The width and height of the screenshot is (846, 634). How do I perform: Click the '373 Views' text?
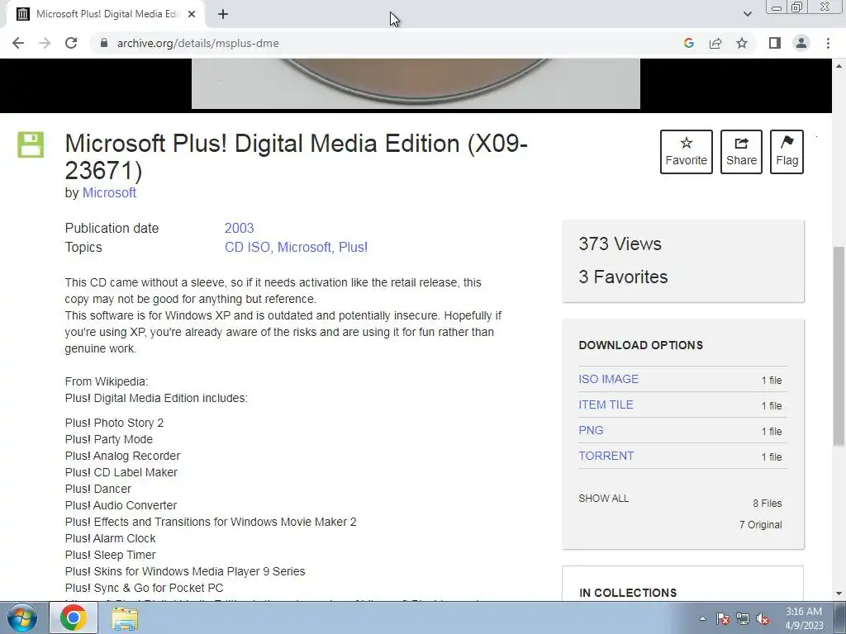620,244
